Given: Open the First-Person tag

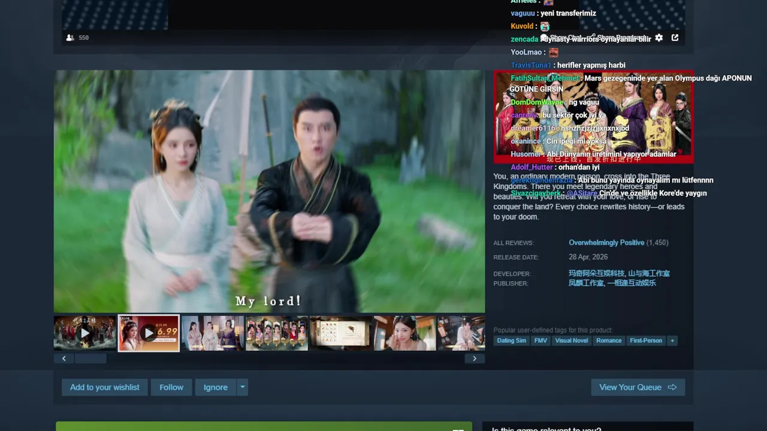Looking at the screenshot, I should coord(646,341).
